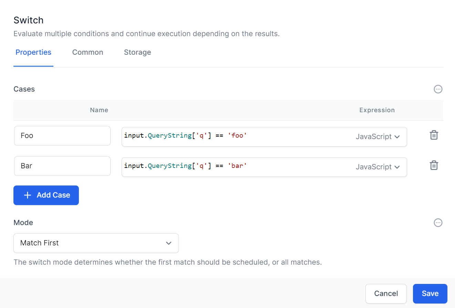Click the Foo name input field

pos(62,136)
